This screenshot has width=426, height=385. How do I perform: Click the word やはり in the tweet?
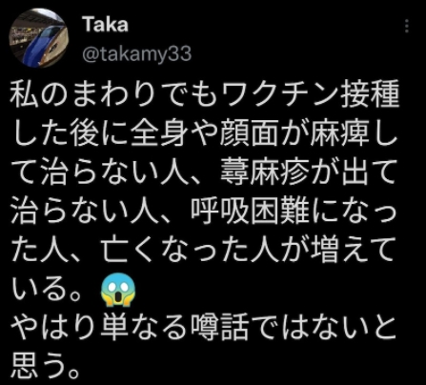click(x=56, y=329)
